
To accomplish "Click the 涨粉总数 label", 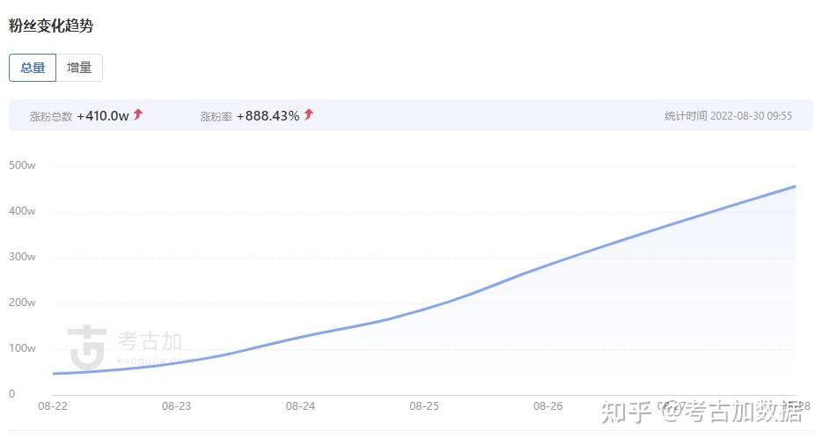I will (x=51, y=116).
